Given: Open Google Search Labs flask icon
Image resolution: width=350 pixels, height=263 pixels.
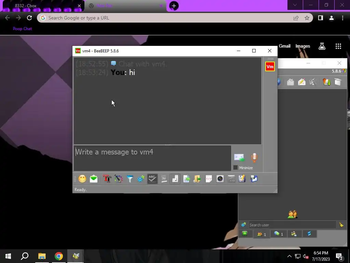Looking at the screenshot, I should pyautogui.click(x=322, y=46).
